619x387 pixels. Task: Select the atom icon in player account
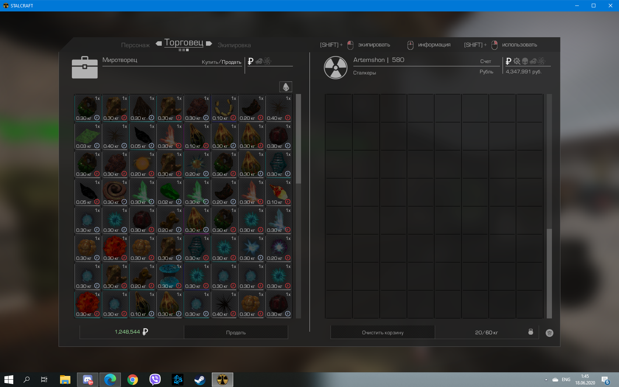point(541,61)
